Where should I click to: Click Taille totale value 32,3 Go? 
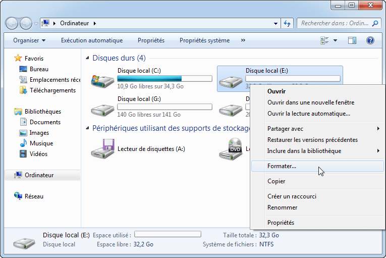pyautogui.click(x=269, y=235)
